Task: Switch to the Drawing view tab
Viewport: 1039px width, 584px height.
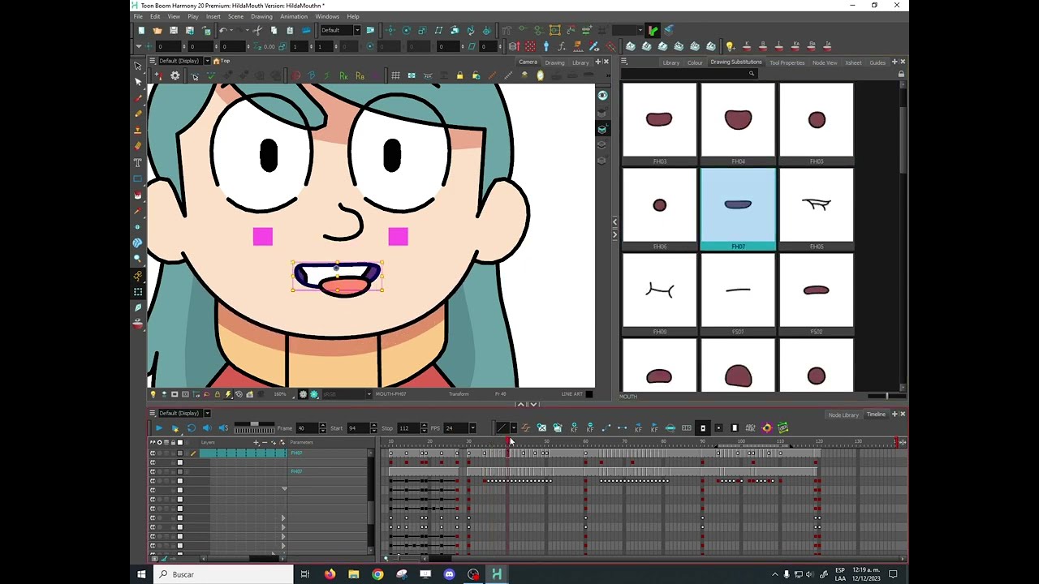Action: coord(554,62)
